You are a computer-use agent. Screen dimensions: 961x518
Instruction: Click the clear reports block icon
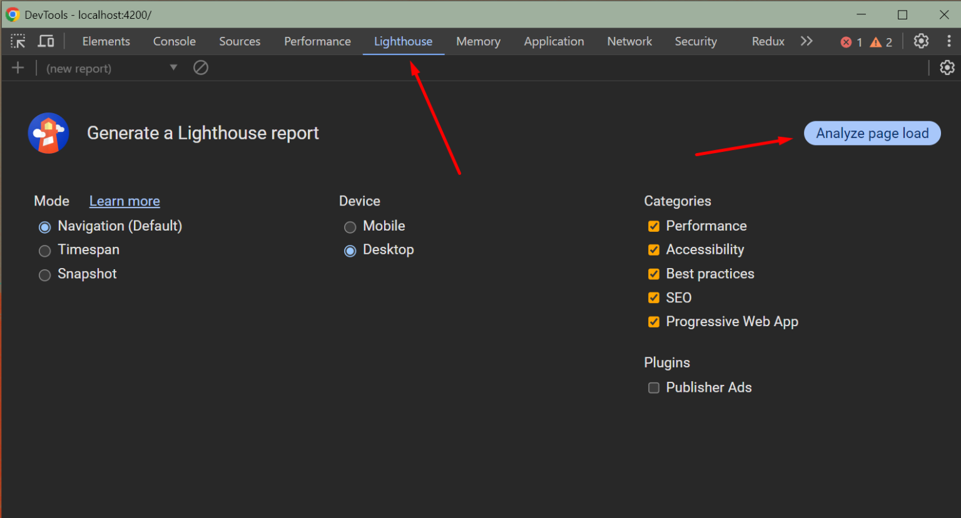pyautogui.click(x=201, y=67)
